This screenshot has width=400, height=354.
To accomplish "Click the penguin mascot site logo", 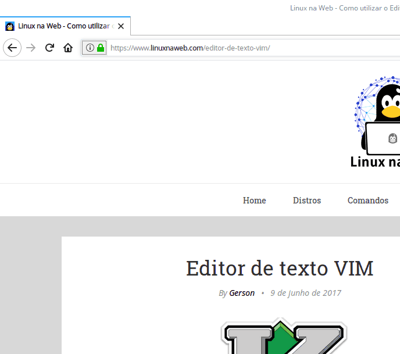I will 381,116.
